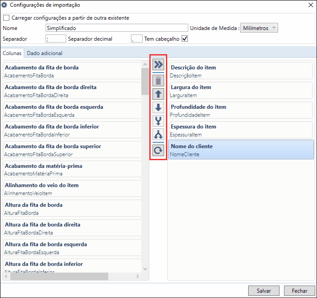Click the split columns icon
The image size is (317, 298).
coord(158,134)
